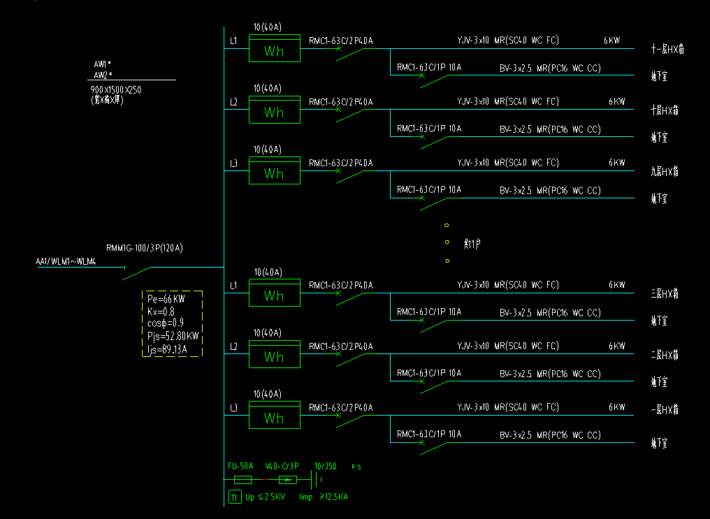The height and width of the screenshot is (519, 710).
Task: Click the Pe=66KW value
Action: click(x=166, y=299)
